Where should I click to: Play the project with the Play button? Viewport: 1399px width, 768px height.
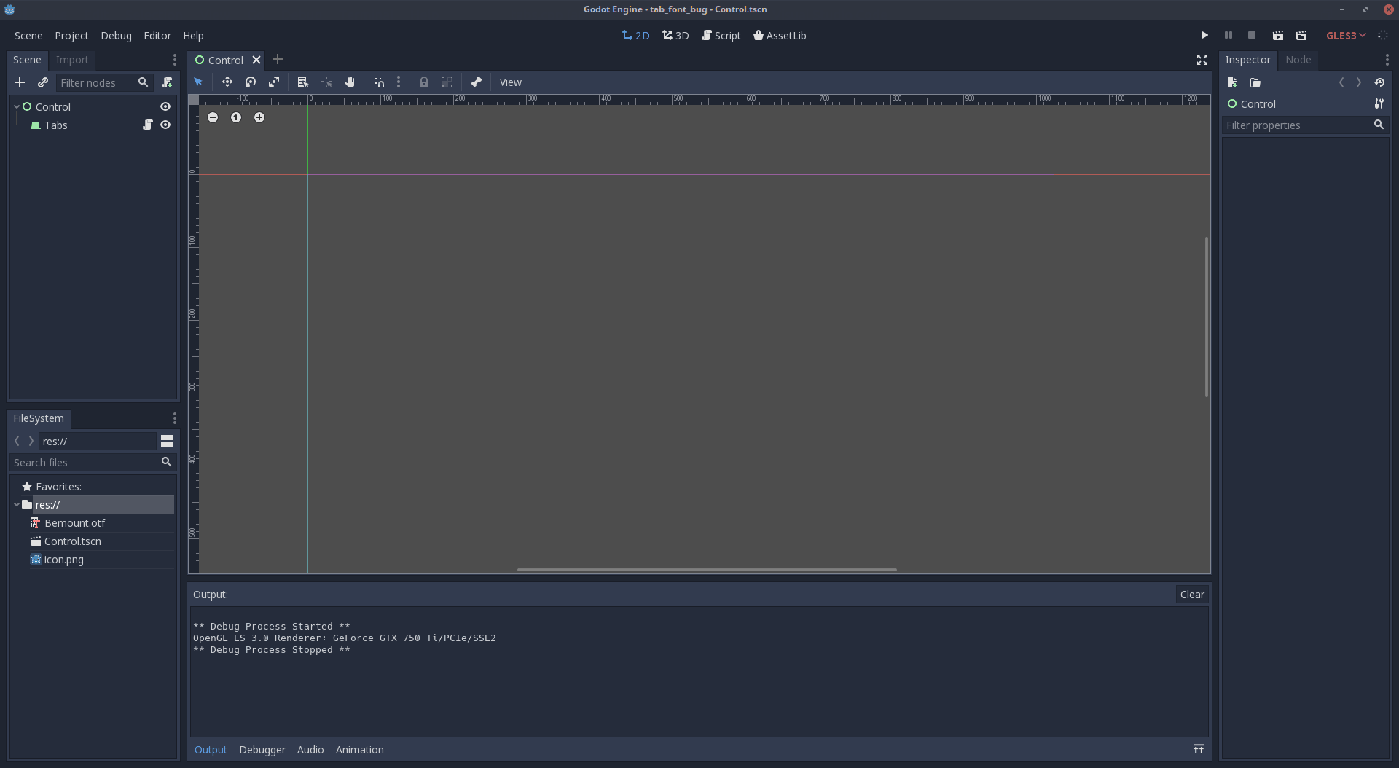tap(1203, 35)
